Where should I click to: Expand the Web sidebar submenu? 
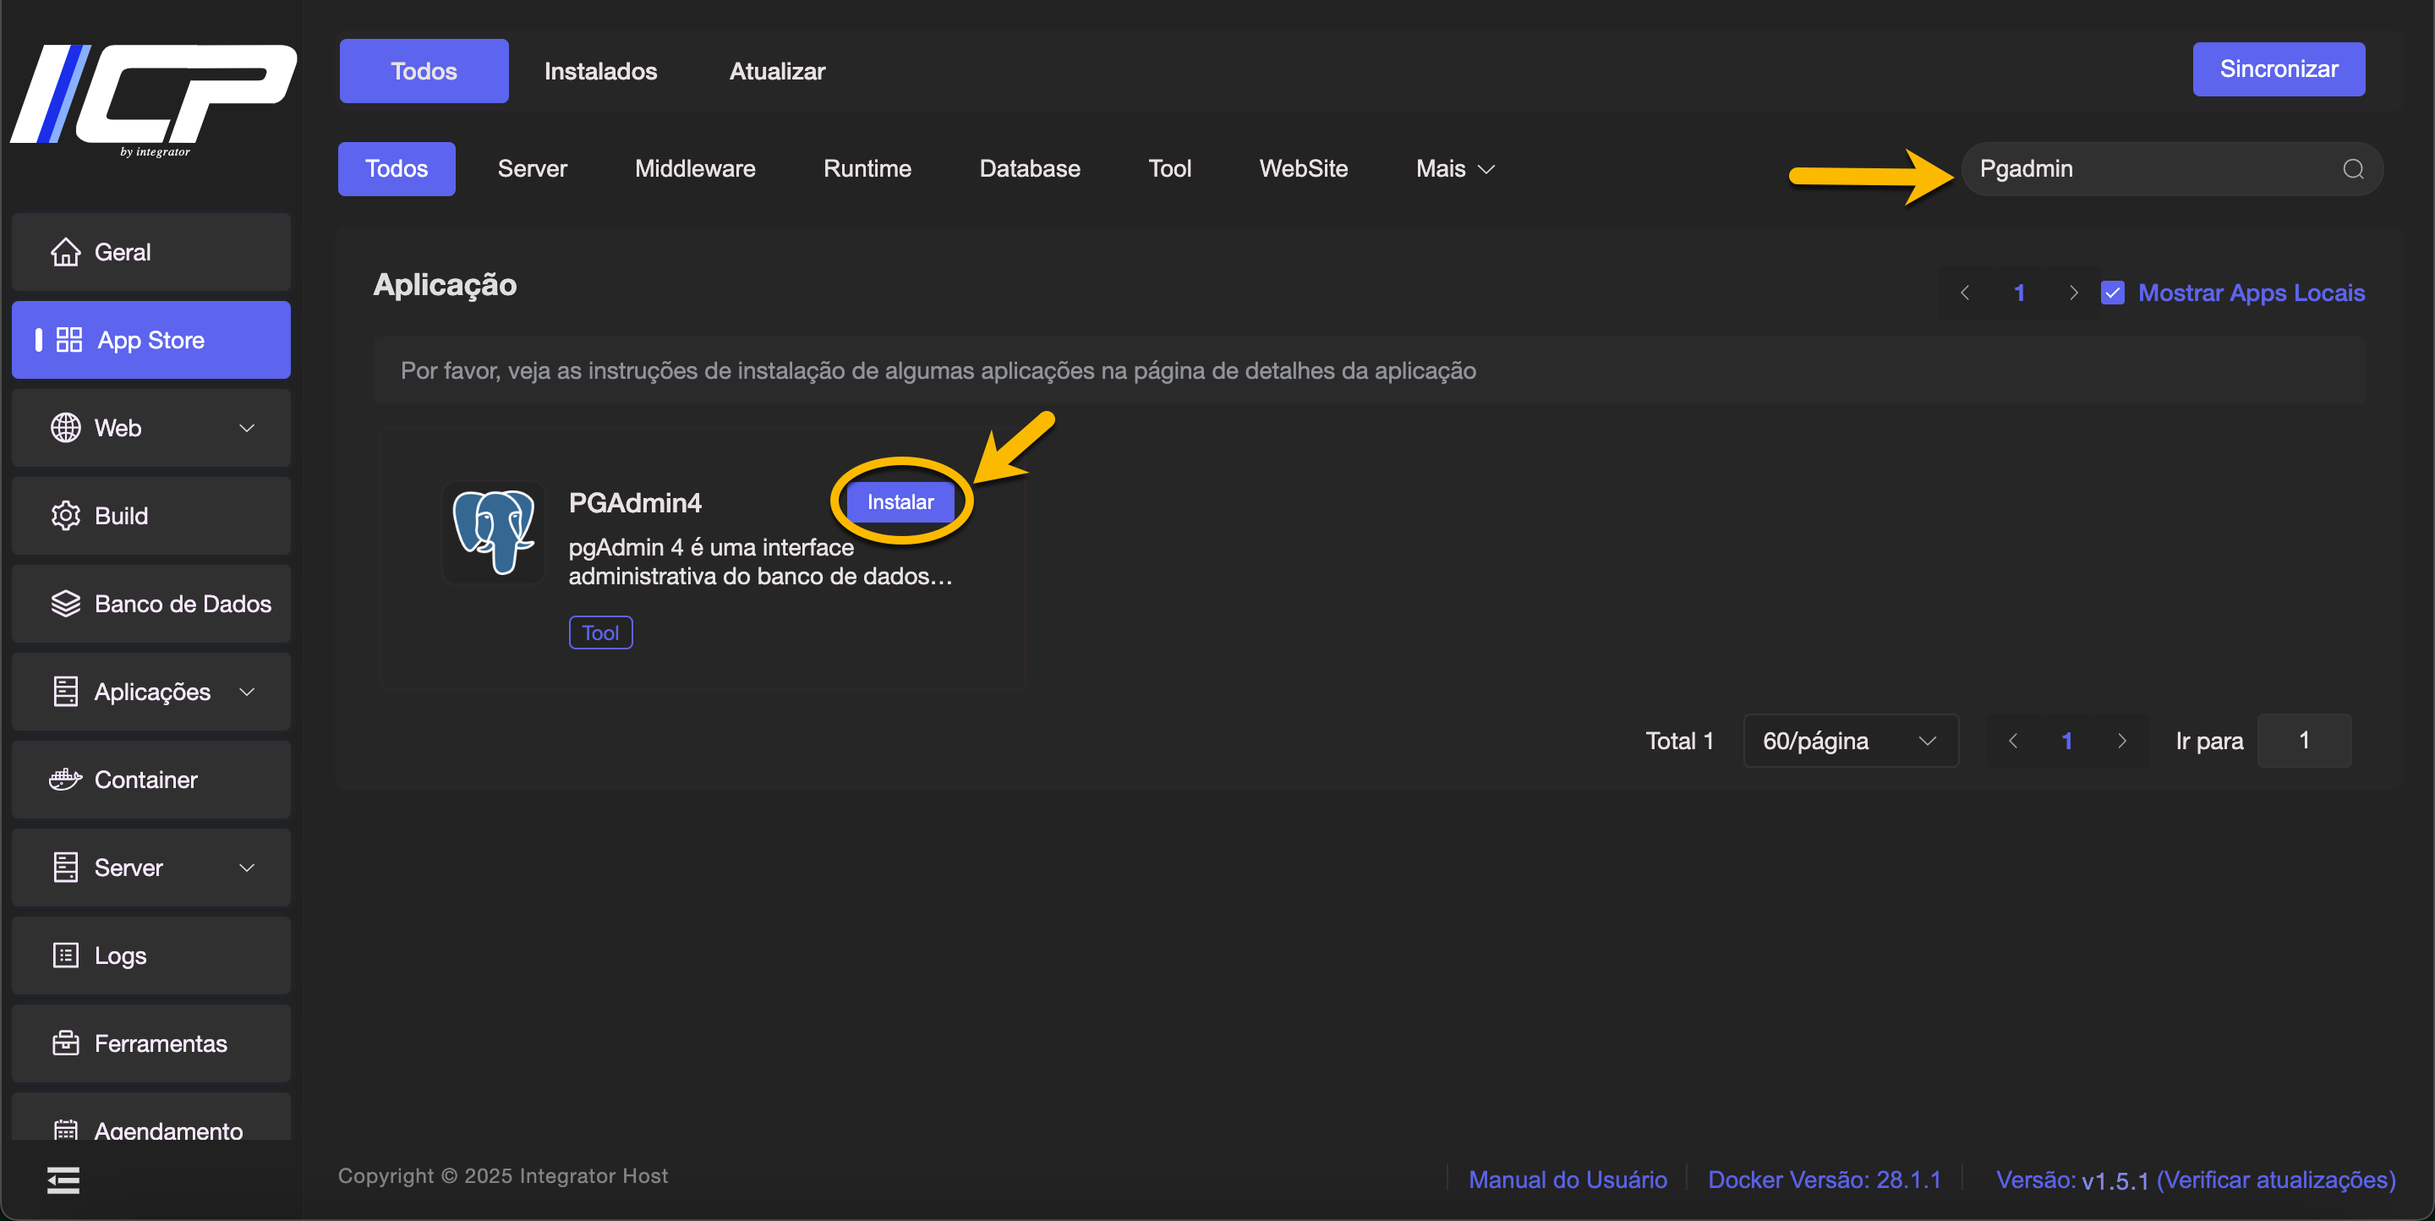(x=247, y=428)
